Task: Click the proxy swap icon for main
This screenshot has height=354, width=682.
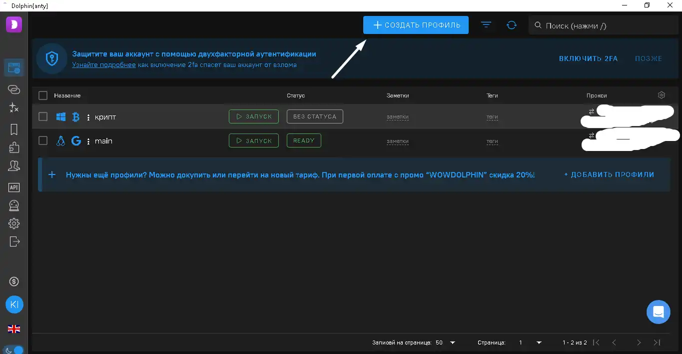Action: [591, 135]
